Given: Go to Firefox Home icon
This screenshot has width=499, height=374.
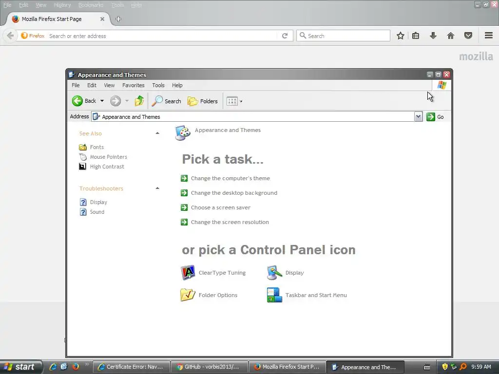Looking at the screenshot, I should pyautogui.click(x=451, y=36).
